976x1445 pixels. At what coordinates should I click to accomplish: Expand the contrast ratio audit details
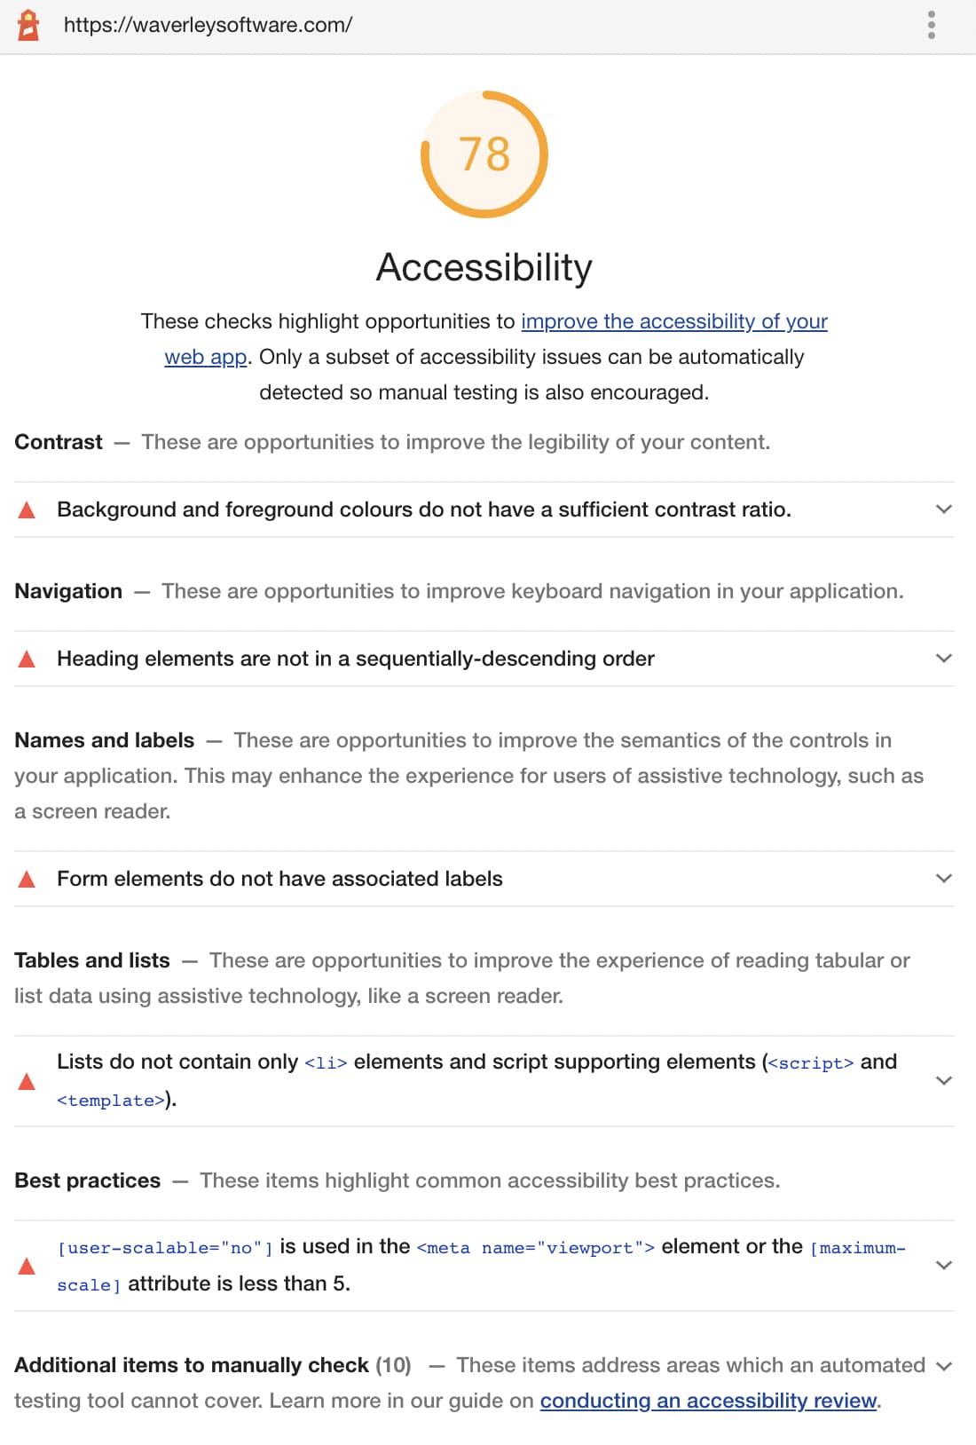click(942, 509)
